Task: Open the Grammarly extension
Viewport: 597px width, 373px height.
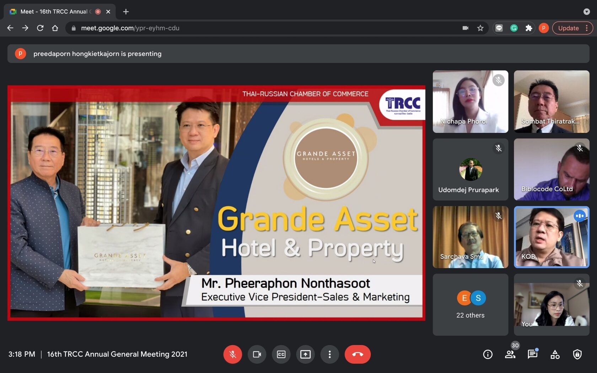Action: pyautogui.click(x=514, y=28)
